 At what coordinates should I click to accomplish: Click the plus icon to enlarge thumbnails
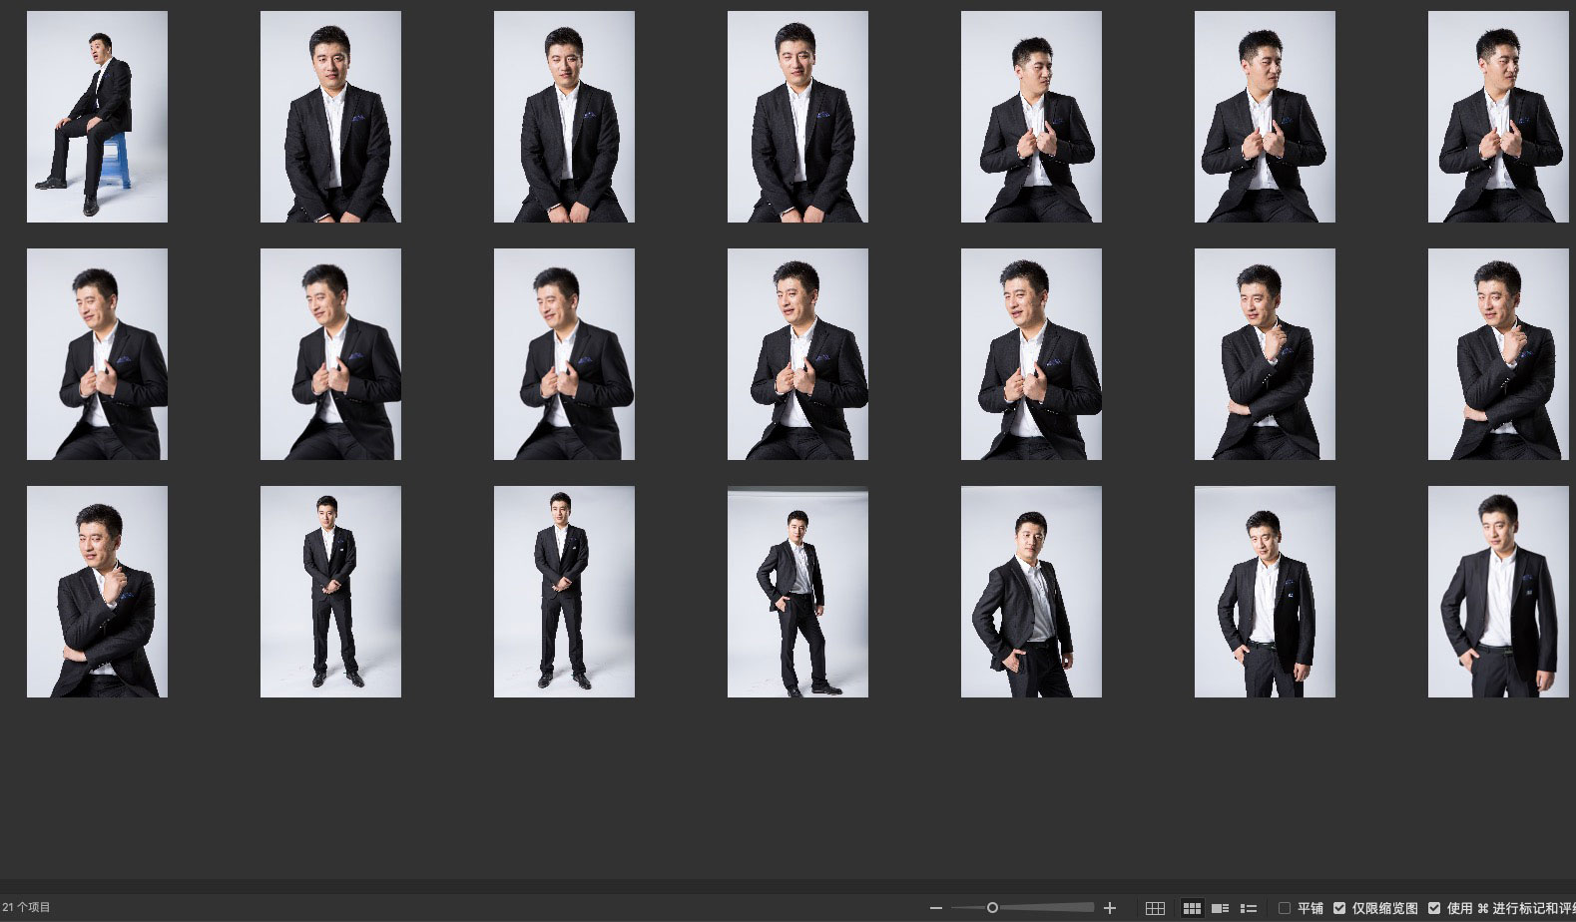pyautogui.click(x=1109, y=908)
